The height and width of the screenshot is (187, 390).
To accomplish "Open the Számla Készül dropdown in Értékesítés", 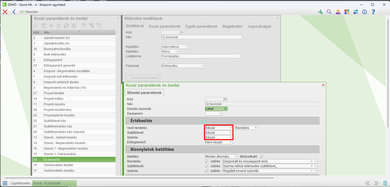I will [x=219, y=137].
